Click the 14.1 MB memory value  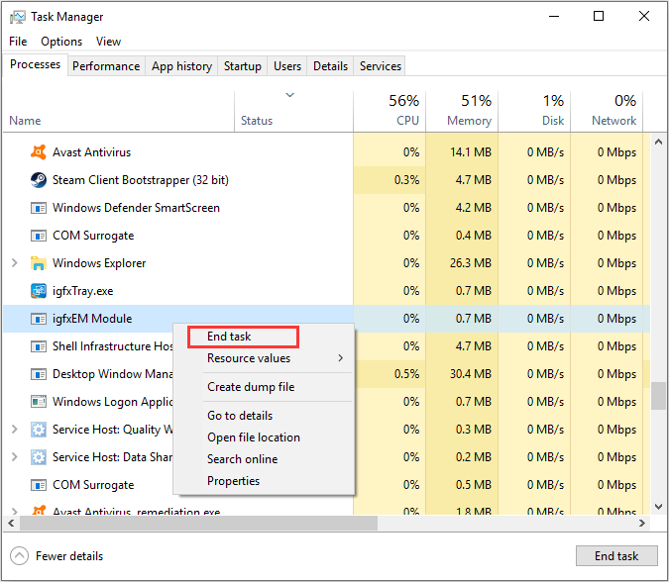(471, 152)
